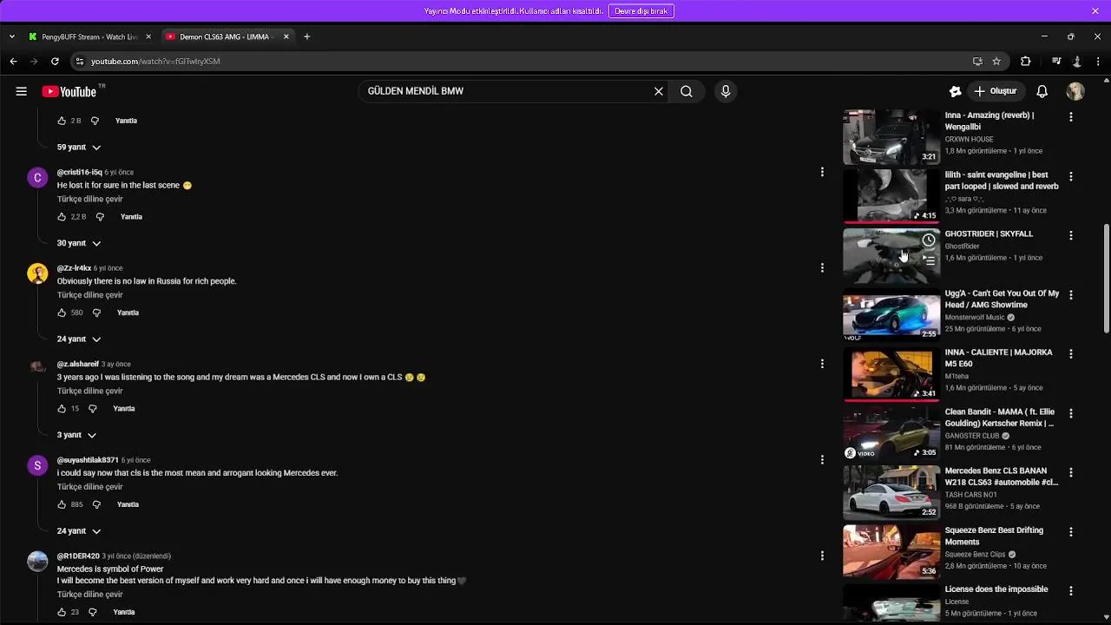Open options menu for @z.alshareif comment
Image resolution: width=1111 pixels, height=625 pixels.
(x=822, y=364)
